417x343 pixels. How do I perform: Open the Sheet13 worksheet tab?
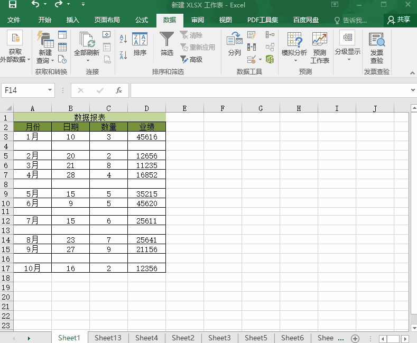[108, 338]
